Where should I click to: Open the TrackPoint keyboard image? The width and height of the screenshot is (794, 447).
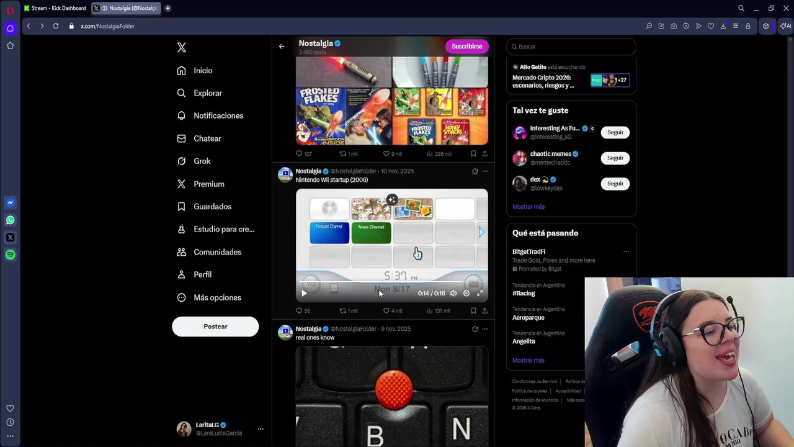[x=391, y=397]
